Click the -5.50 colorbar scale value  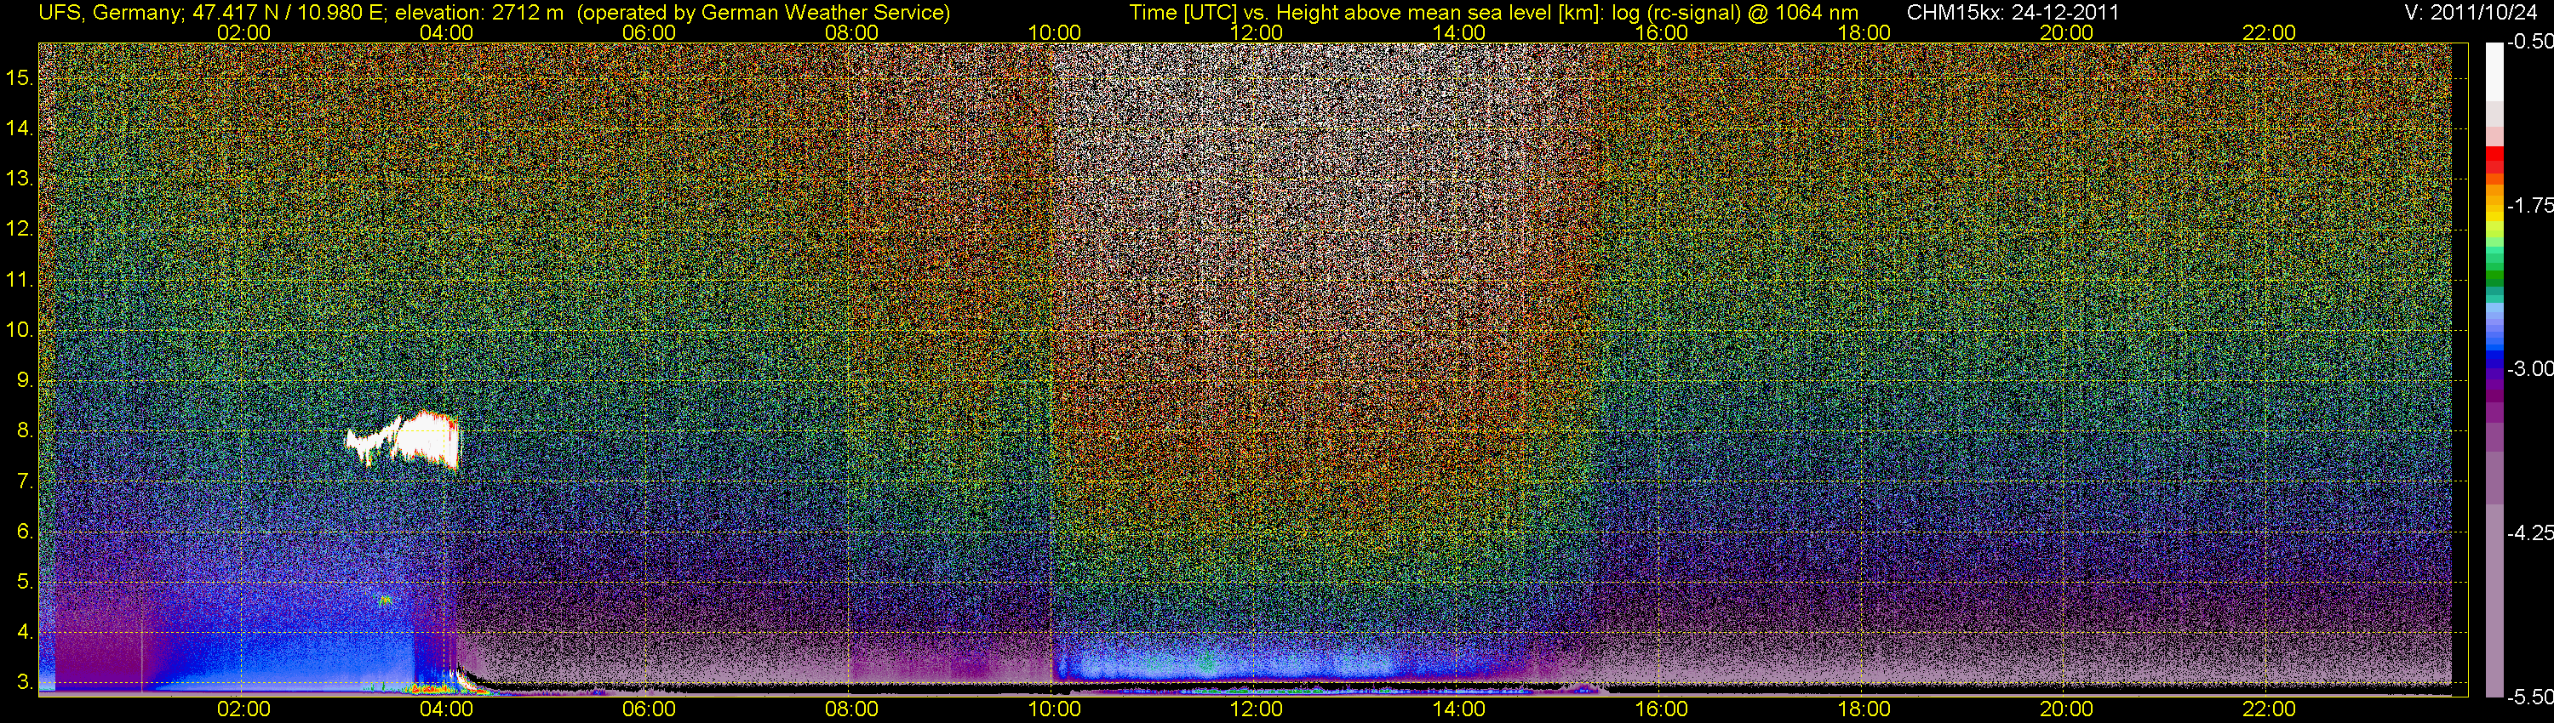point(2529,697)
